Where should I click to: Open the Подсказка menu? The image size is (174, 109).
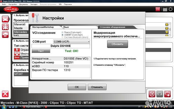[x=68, y=4]
